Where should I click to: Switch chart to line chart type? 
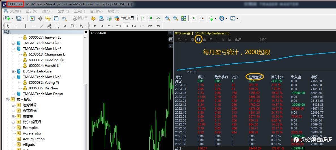pos(158,18)
